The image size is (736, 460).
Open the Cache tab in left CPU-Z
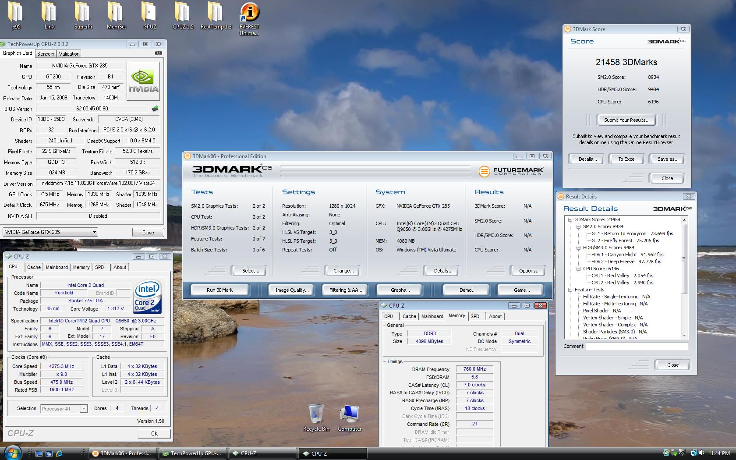(x=34, y=267)
